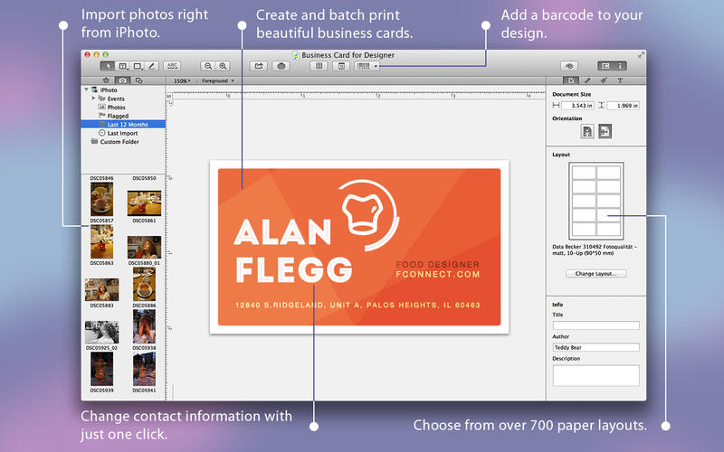This screenshot has height=452, width=724.
Task: Click the Description text area
Action: (x=596, y=375)
